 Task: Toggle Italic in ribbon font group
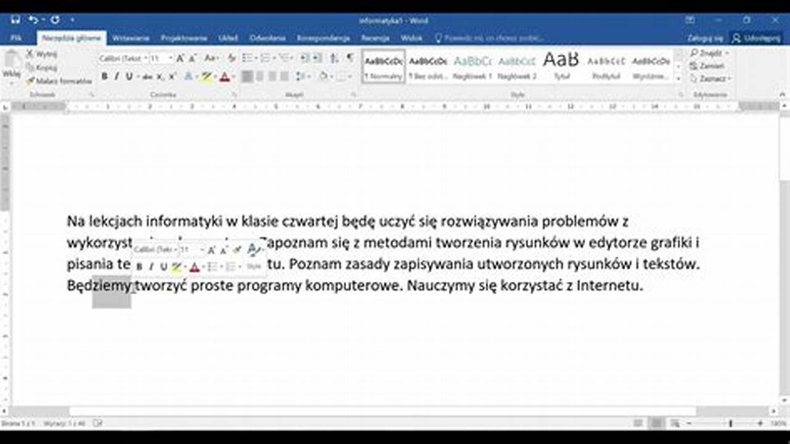(117, 76)
